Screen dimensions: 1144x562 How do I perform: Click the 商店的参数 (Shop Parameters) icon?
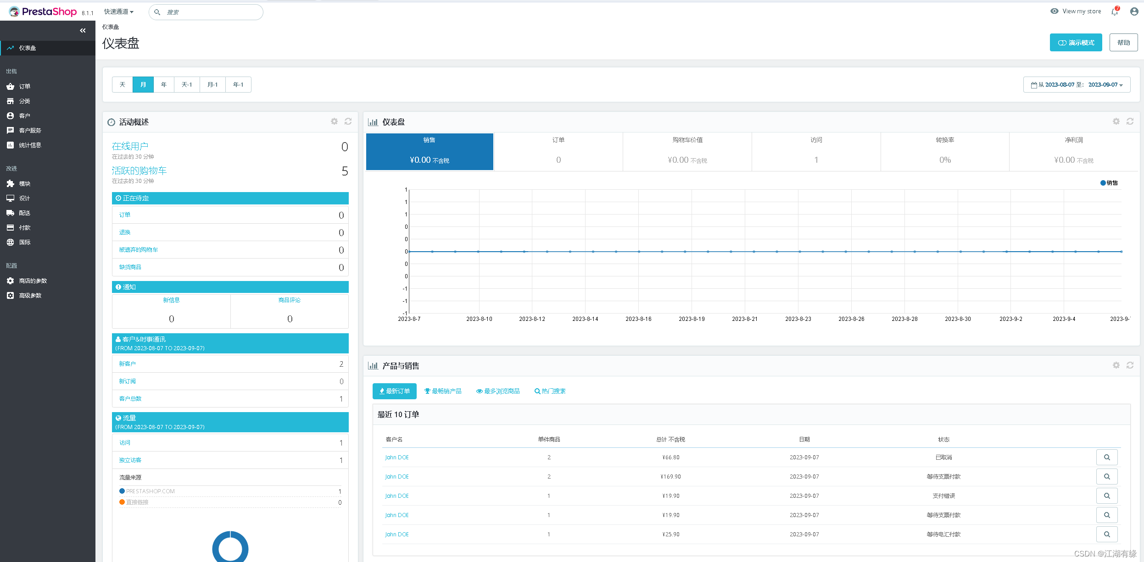point(10,281)
